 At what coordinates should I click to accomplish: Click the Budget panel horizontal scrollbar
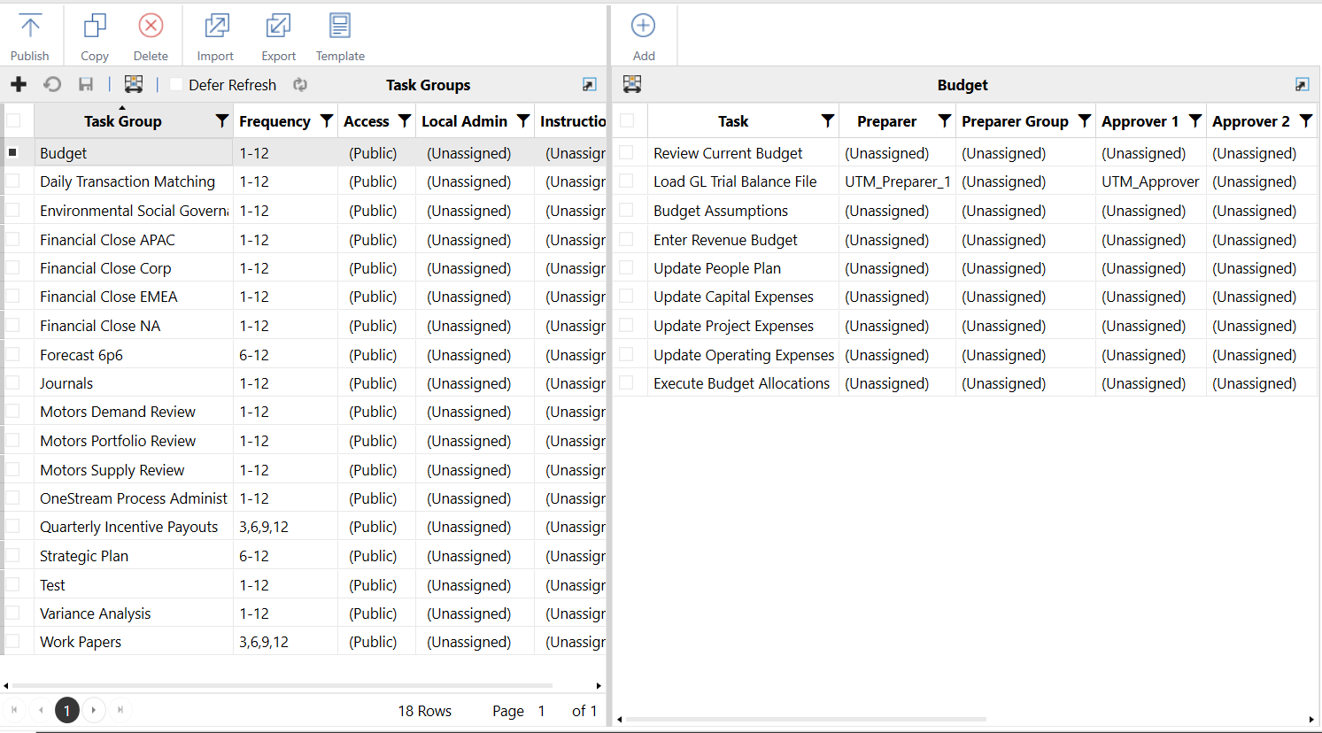coord(806,719)
